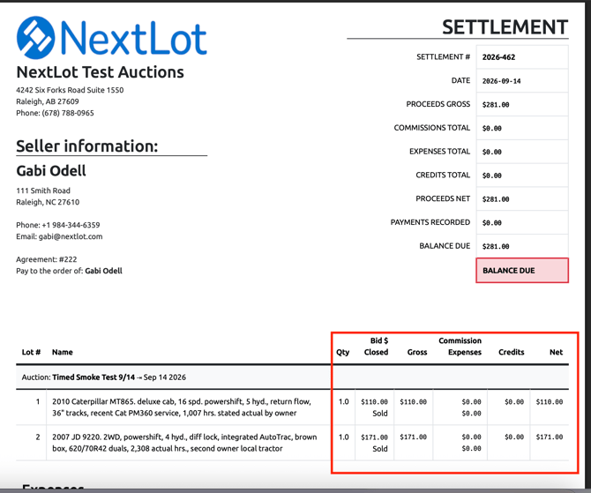Click the Balance Due amount $281.00
This screenshot has width=591, height=493.
coord(496,247)
